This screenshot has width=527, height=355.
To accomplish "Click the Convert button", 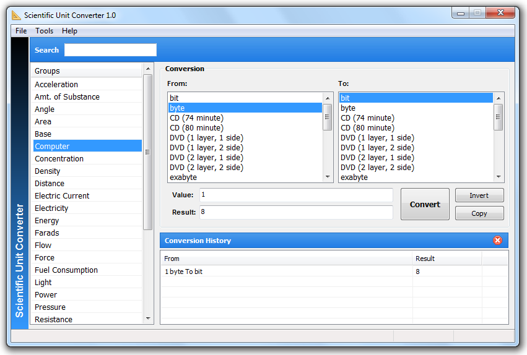I will pos(425,204).
